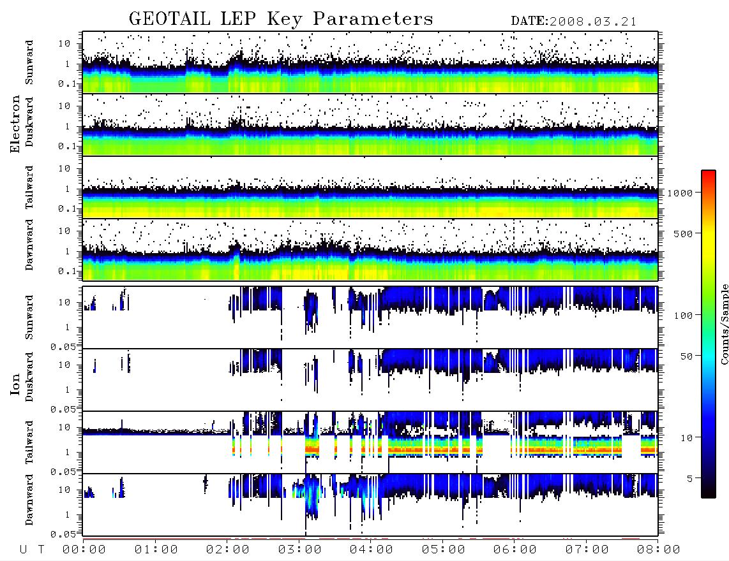This screenshot has width=729, height=561.
Task: Click the 04:00 time axis label
Action: pos(372,550)
